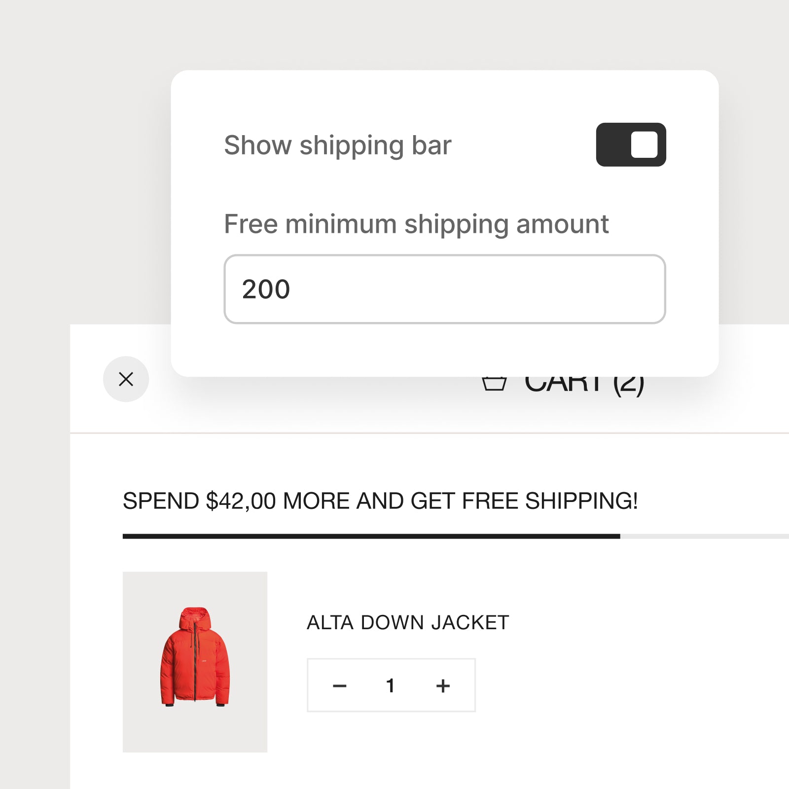Viewport: 789px width, 789px height.
Task: Click the Spend $42,00 more free shipping message
Action: point(380,501)
